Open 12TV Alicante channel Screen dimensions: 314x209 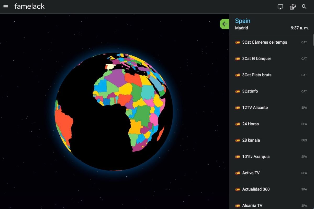[255, 108]
